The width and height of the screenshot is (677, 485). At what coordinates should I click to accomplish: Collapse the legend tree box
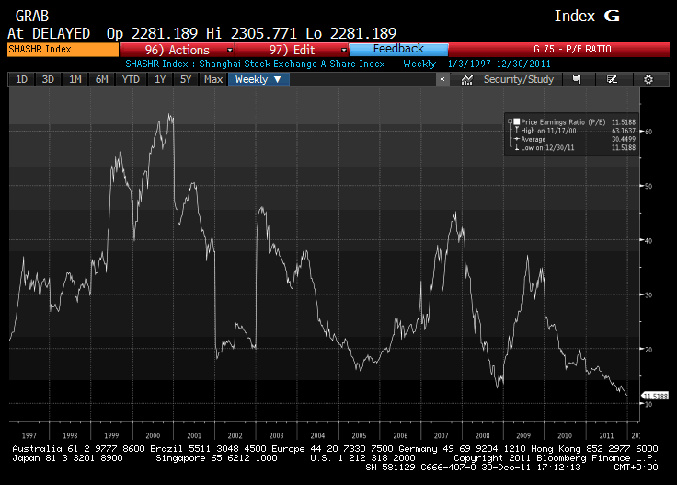pos(510,121)
